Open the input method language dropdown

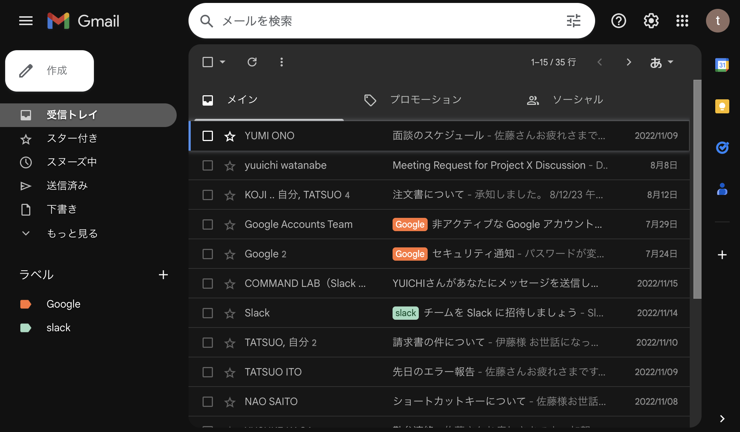point(662,62)
